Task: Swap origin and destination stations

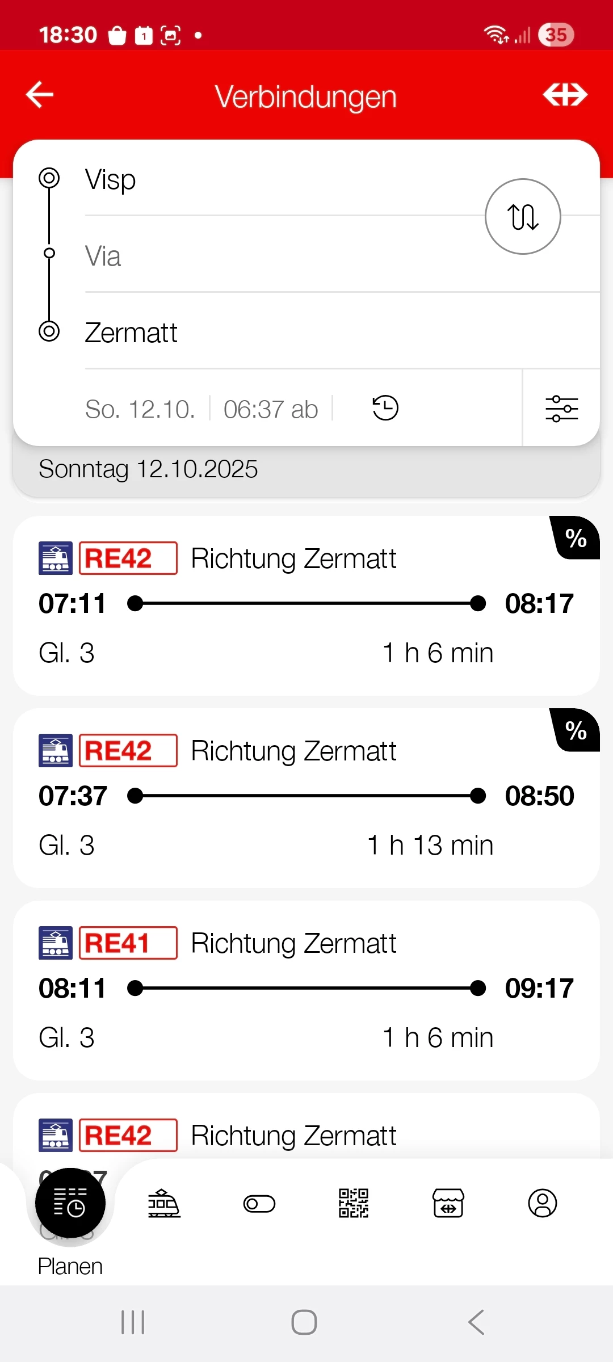Action: (x=523, y=217)
